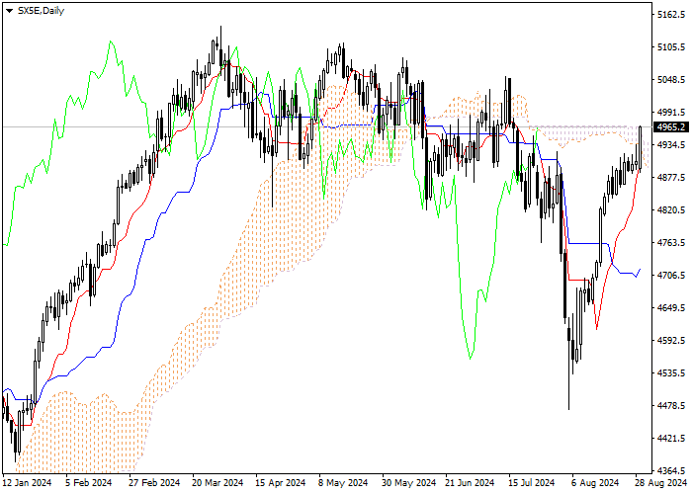Click the 12 Jan 2024 date label
This screenshot has width=692, height=494.
pos(27,483)
